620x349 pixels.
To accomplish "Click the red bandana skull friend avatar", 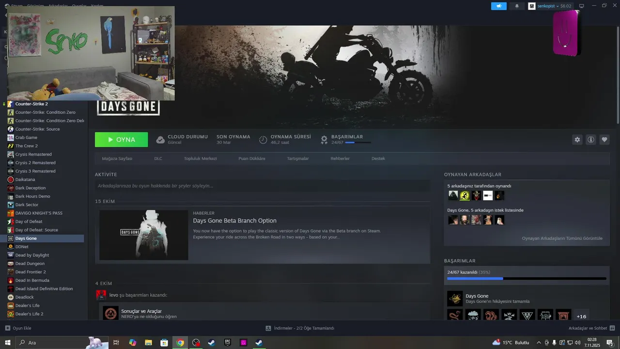I will 476,195.
